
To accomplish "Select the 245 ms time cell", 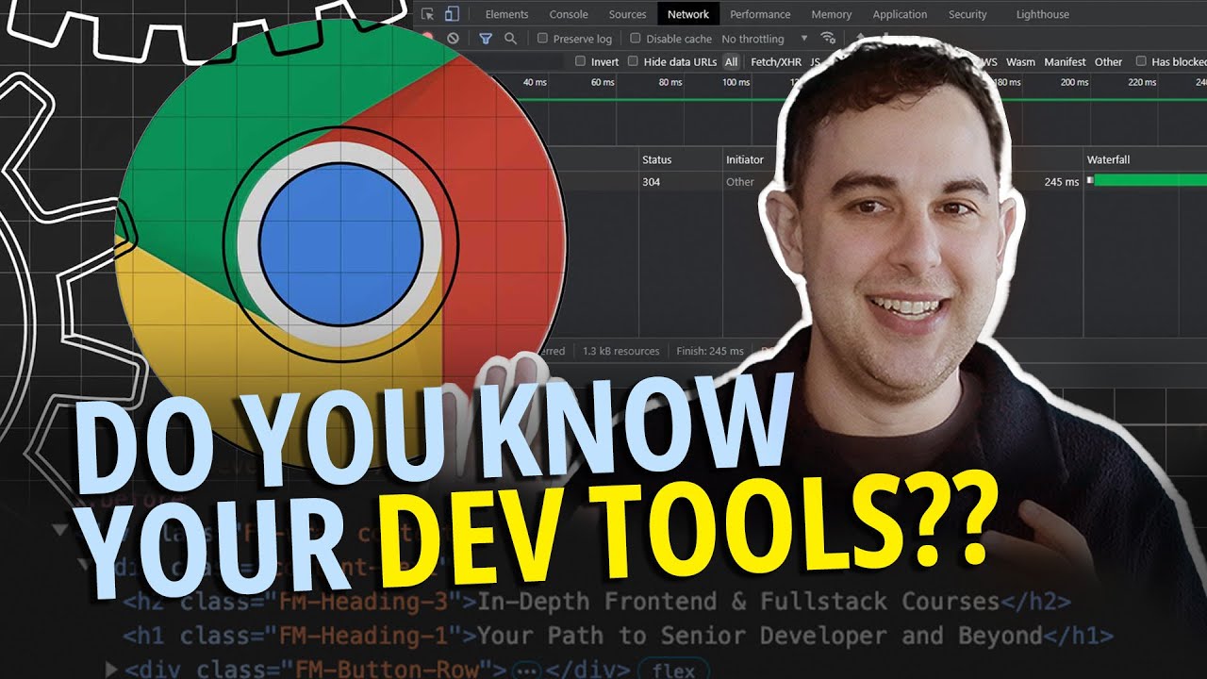I will (x=1062, y=182).
